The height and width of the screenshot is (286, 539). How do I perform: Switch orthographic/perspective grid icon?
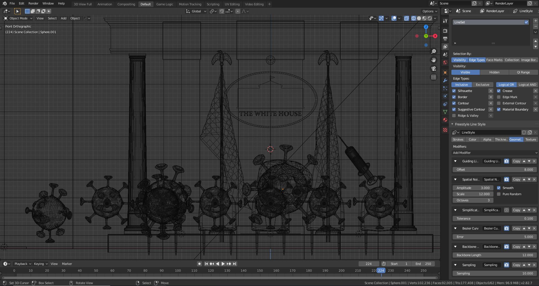click(434, 77)
